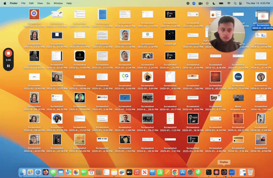
Task: Select Screenshot 2025-0....17.00 PM file
Action: point(79,59)
